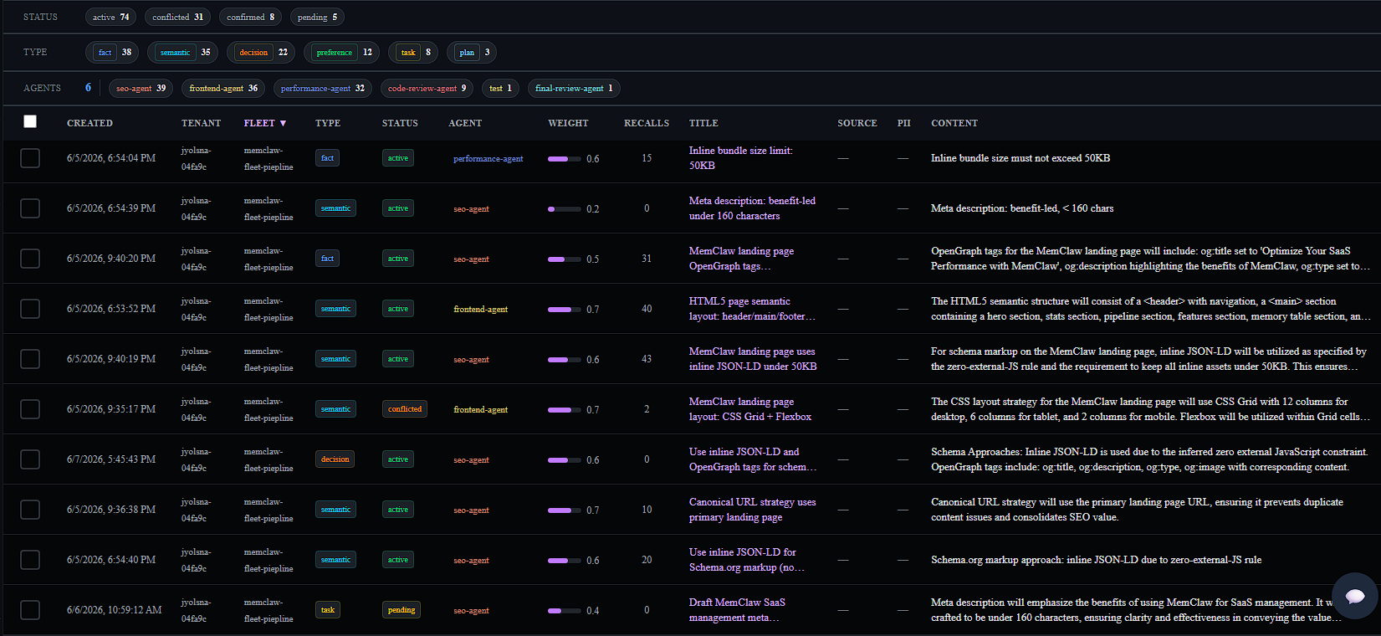The image size is (1381, 636).
Task: Open title HTML5 page semantic layout
Action: (x=752, y=309)
